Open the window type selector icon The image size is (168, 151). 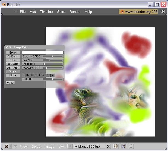(x=7, y=146)
